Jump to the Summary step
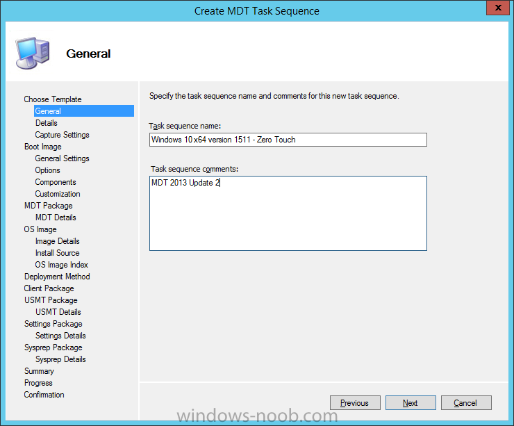The image size is (514, 426). pyautogui.click(x=39, y=371)
